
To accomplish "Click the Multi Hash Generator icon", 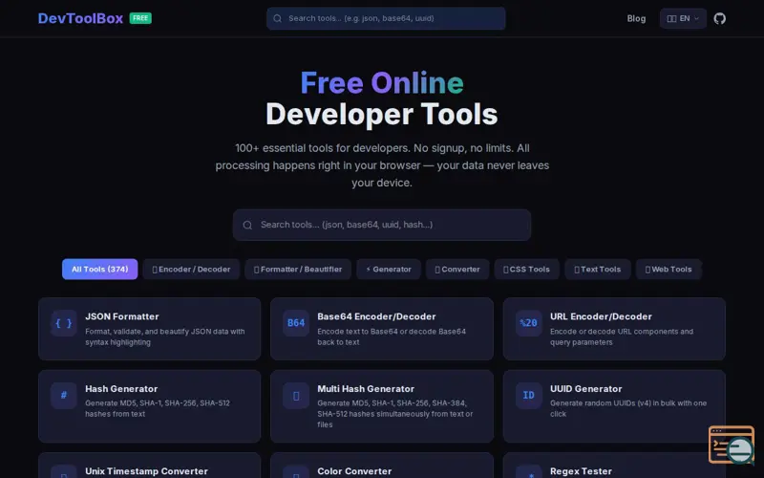I will (296, 395).
